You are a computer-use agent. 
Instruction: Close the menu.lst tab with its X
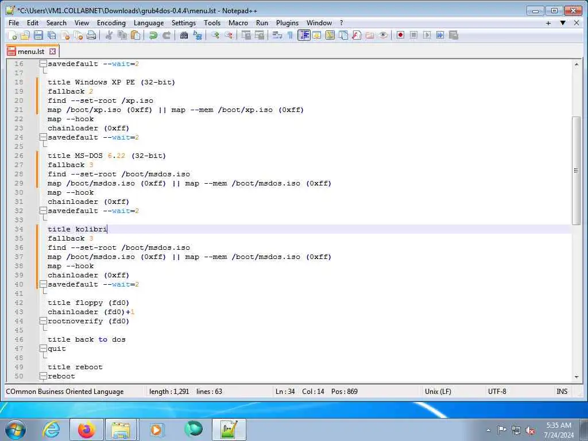pyautogui.click(x=52, y=51)
